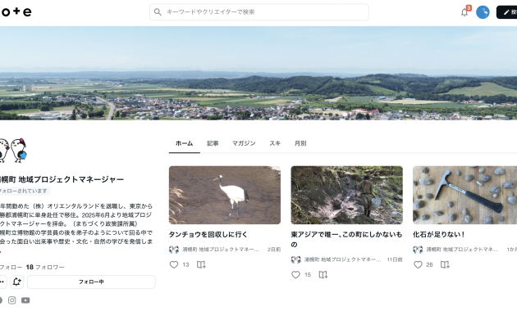The width and height of the screenshot is (517, 311).
Task: Open the 月別 monthly tab
Action: (300, 143)
